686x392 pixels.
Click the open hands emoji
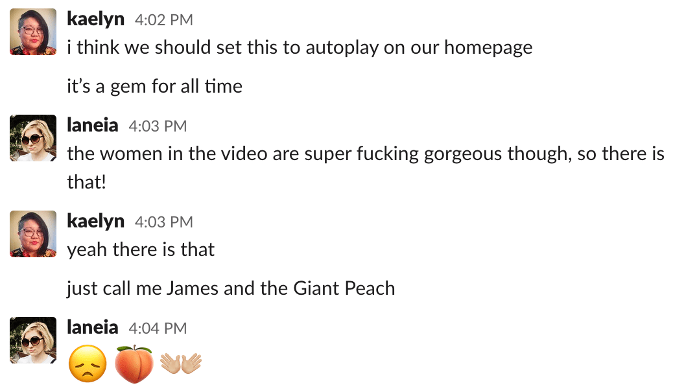[181, 363]
